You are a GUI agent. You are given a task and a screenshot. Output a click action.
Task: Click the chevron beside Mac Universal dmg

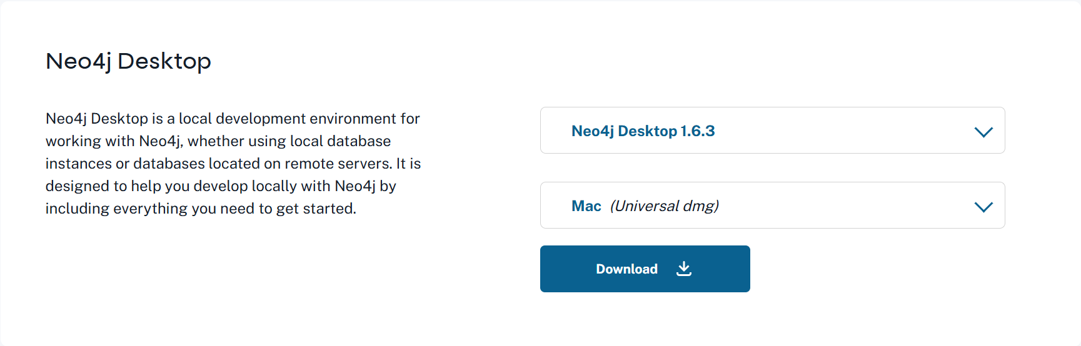(x=983, y=207)
